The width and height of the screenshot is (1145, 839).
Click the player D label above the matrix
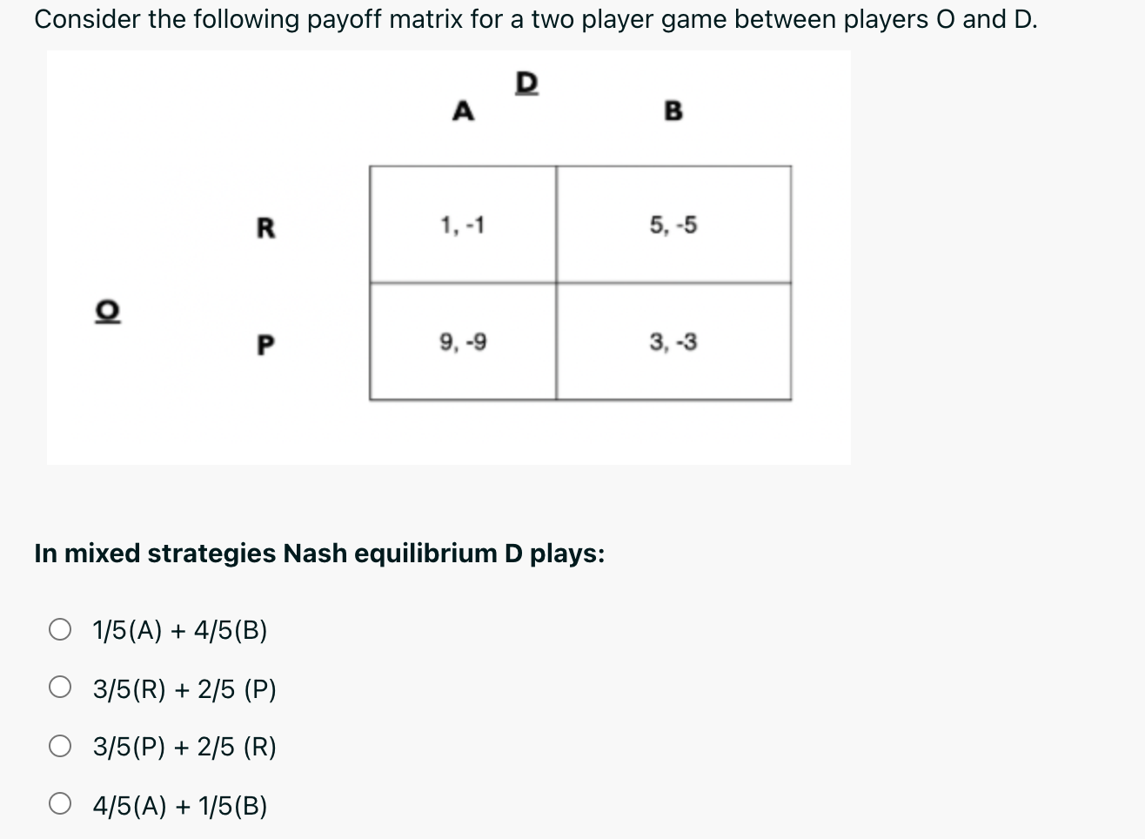tap(526, 83)
